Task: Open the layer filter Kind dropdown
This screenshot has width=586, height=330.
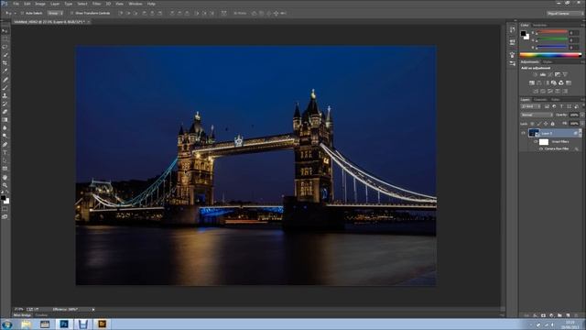Action: click(x=530, y=106)
